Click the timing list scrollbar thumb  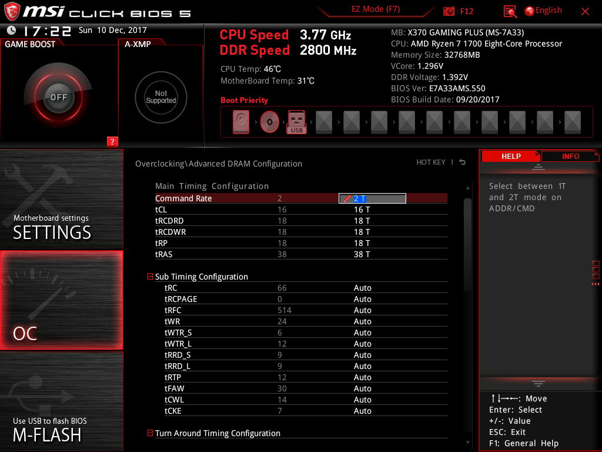tap(467, 245)
